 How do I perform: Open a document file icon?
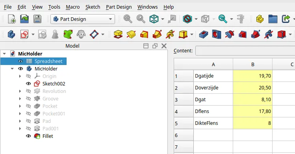pos(24,19)
